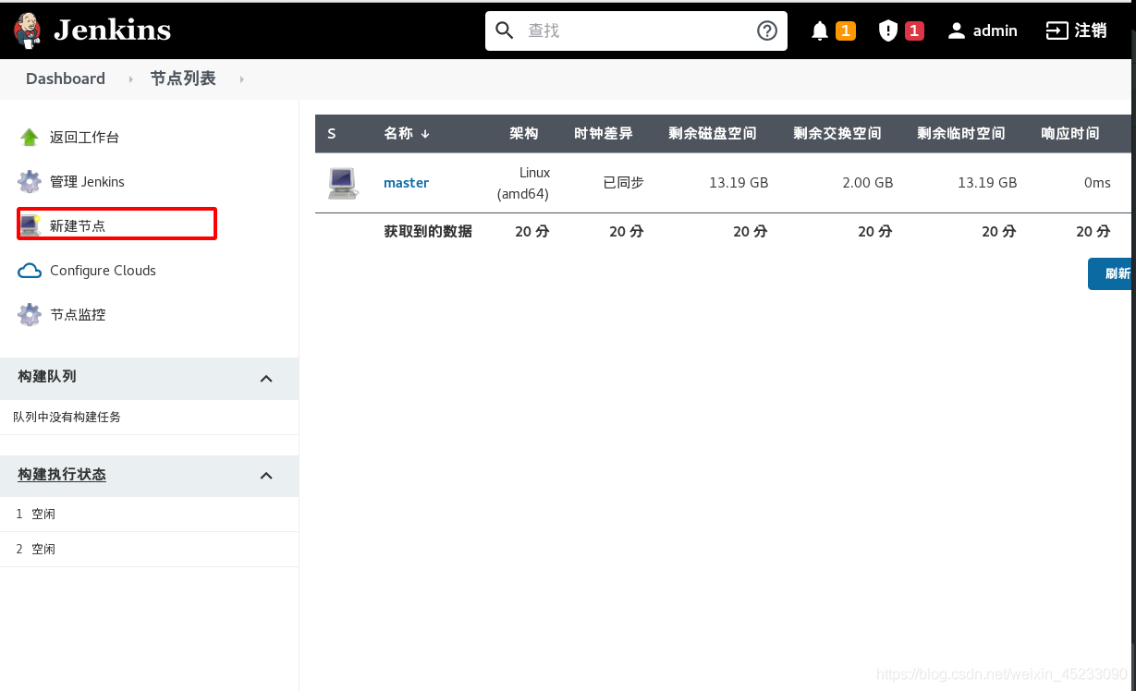Click the magnifier icon in search box
Screen dimensions: 1136x691
pyautogui.click(x=504, y=30)
